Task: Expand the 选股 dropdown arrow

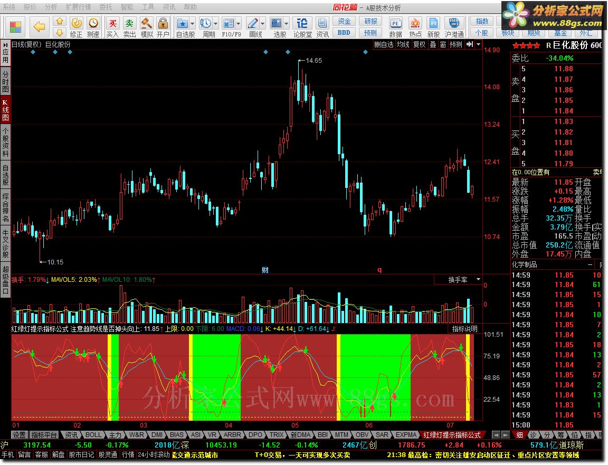Action: pos(287,24)
